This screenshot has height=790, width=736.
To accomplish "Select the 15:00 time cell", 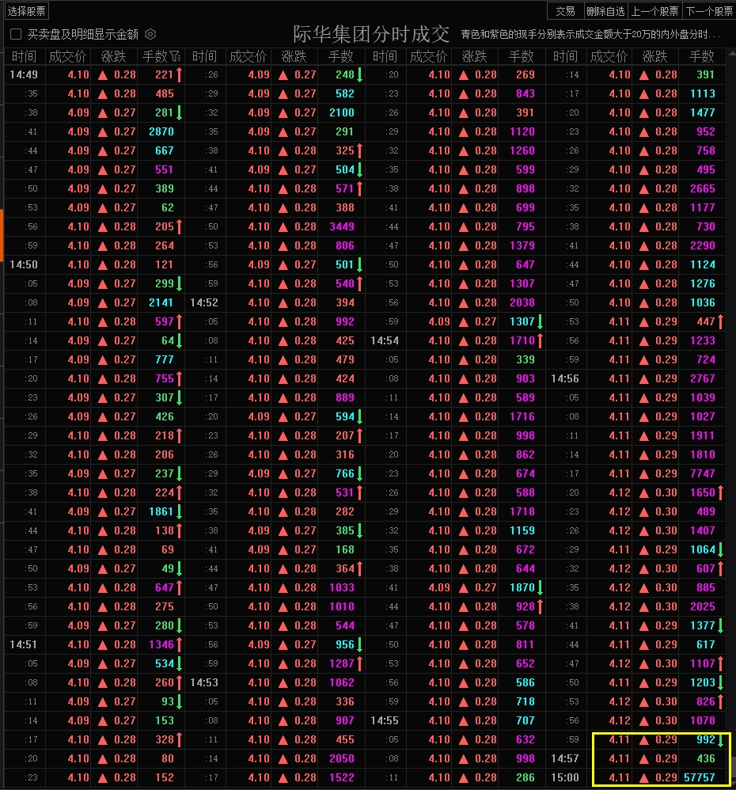I will [565, 777].
